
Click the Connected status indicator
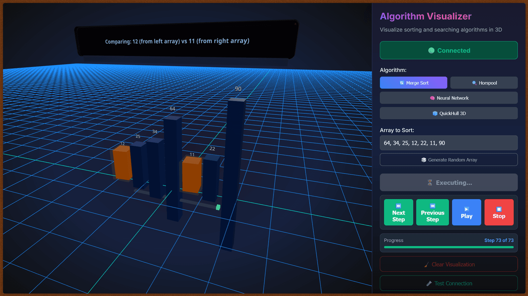[x=449, y=50]
